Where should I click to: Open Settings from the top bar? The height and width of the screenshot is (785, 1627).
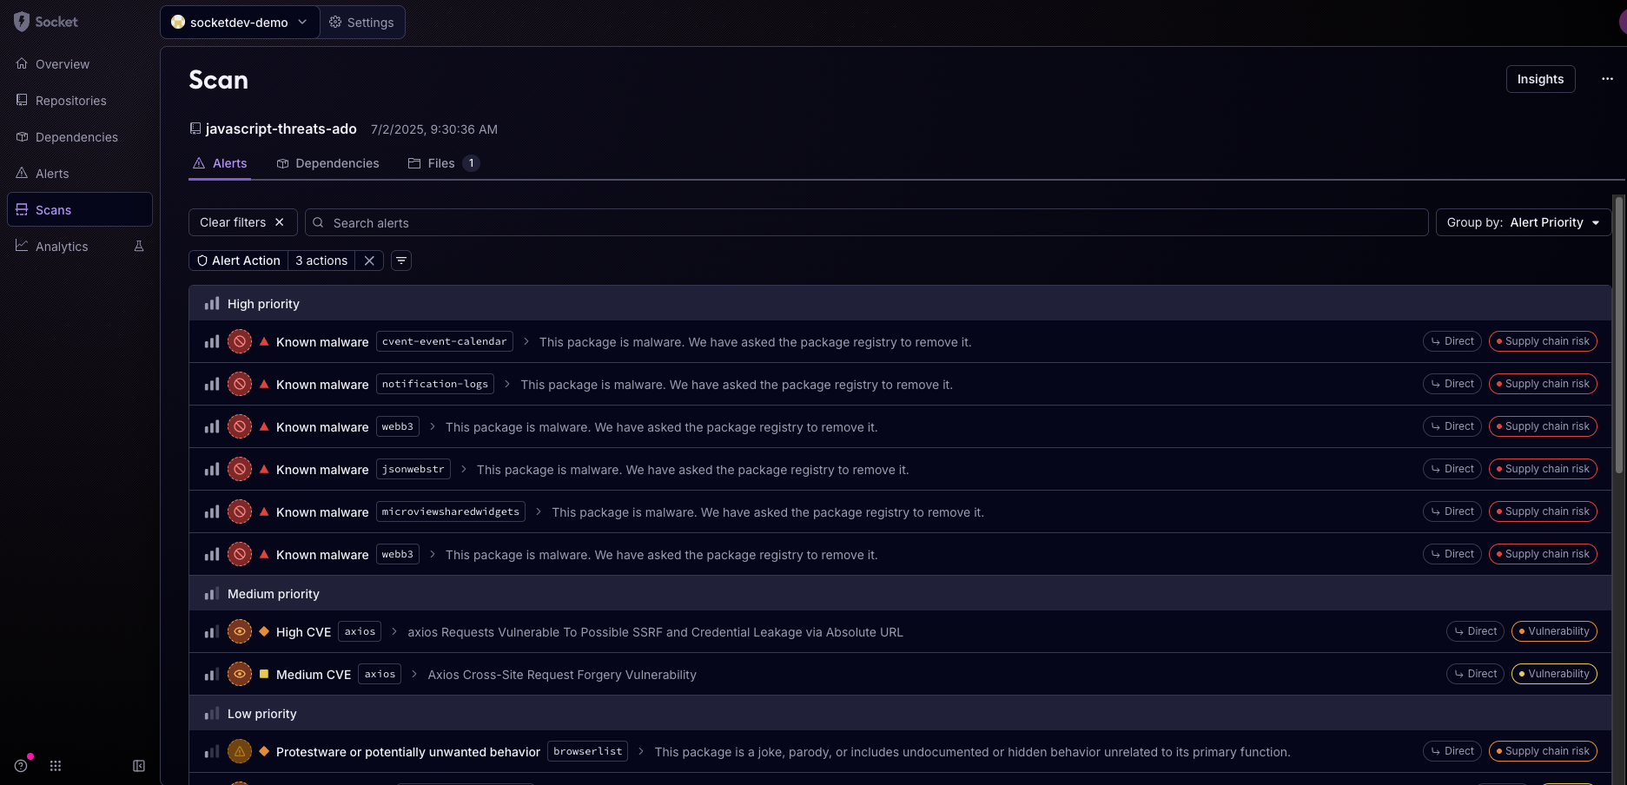point(361,22)
